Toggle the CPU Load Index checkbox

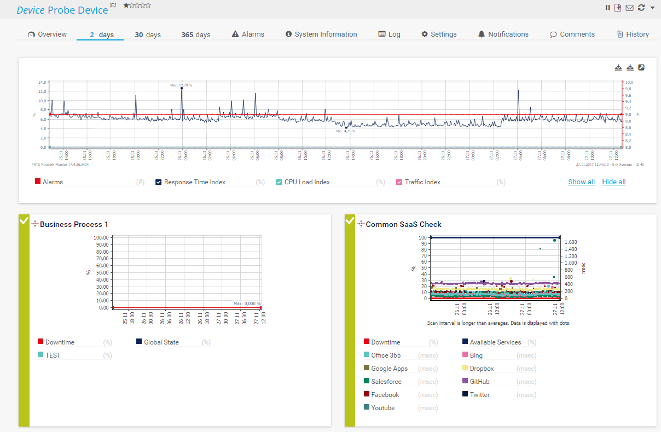279,182
